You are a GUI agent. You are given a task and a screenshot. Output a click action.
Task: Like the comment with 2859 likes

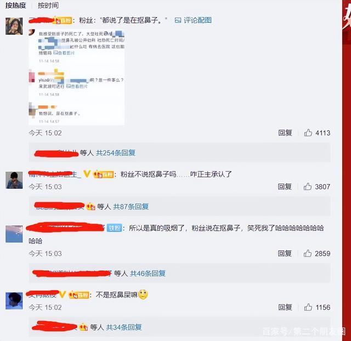[x=308, y=253]
